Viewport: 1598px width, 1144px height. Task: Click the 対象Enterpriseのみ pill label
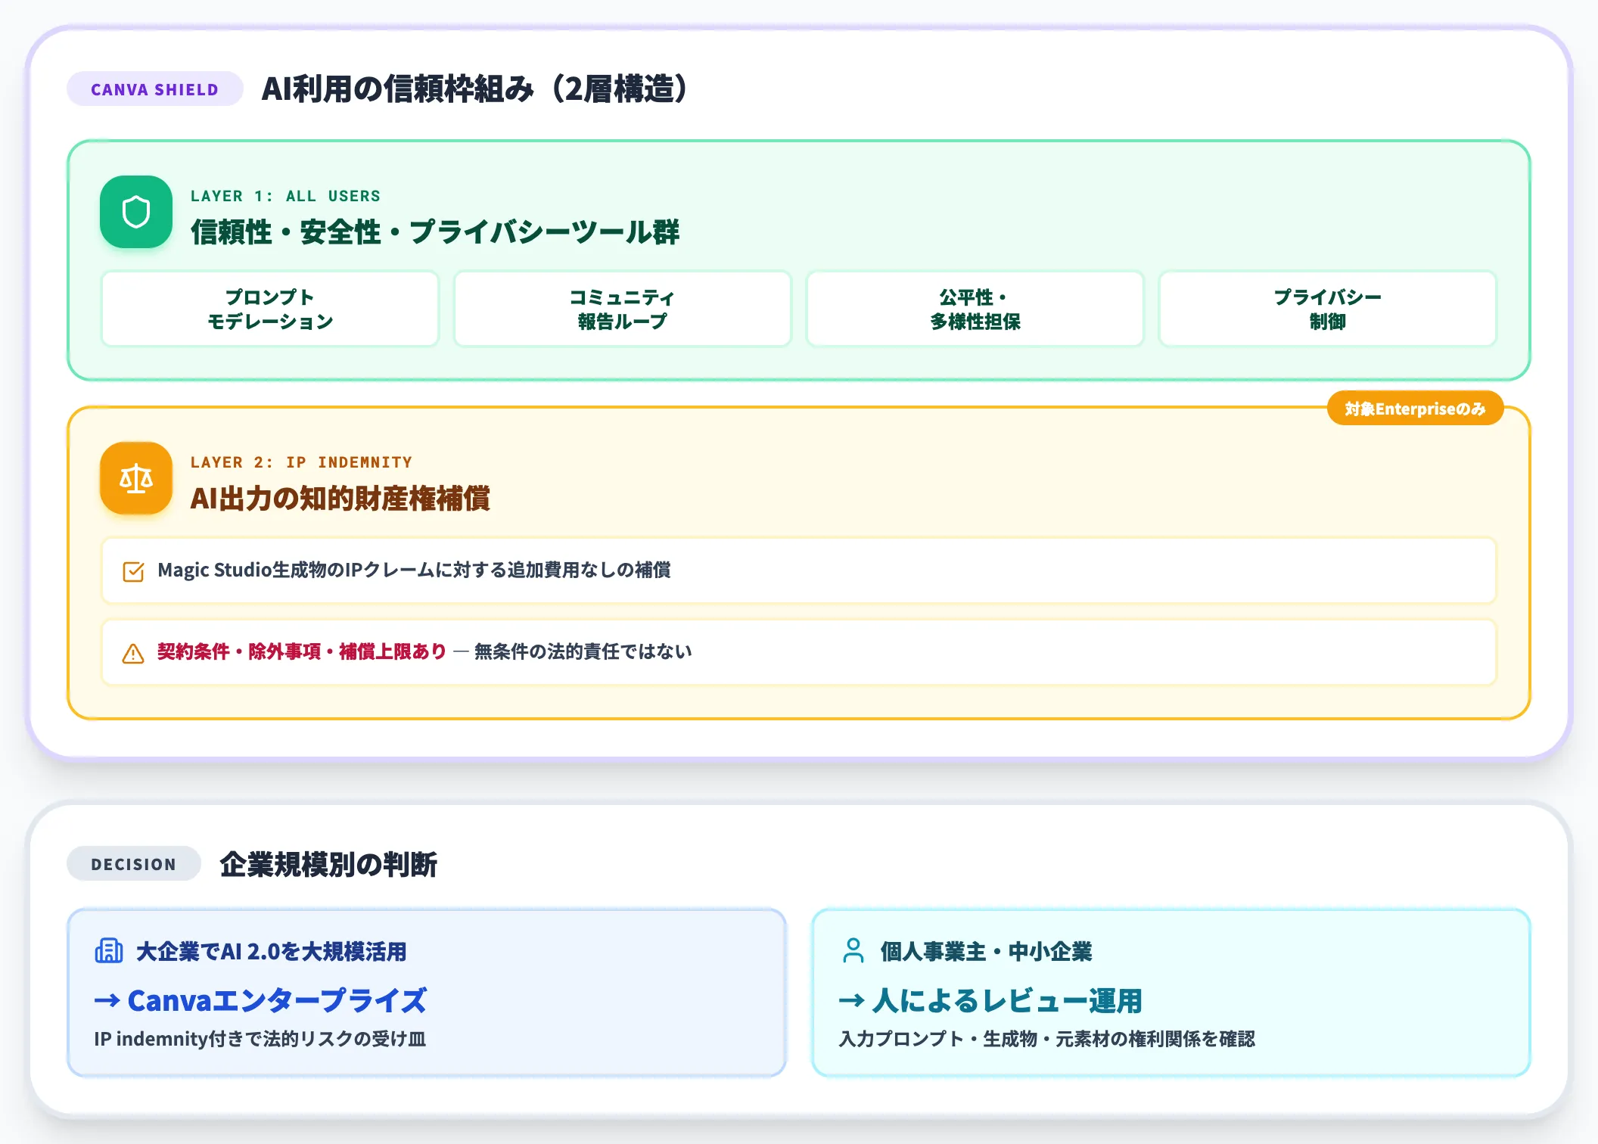[x=1415, y=409]
